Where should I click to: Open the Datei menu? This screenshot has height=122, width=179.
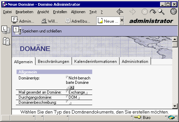[x=7, y=12]
